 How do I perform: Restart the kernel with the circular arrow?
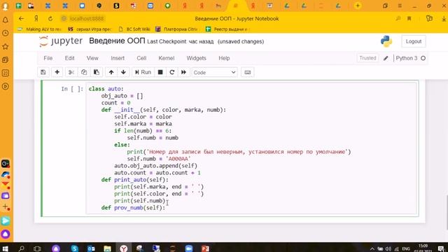coord(172,72)
